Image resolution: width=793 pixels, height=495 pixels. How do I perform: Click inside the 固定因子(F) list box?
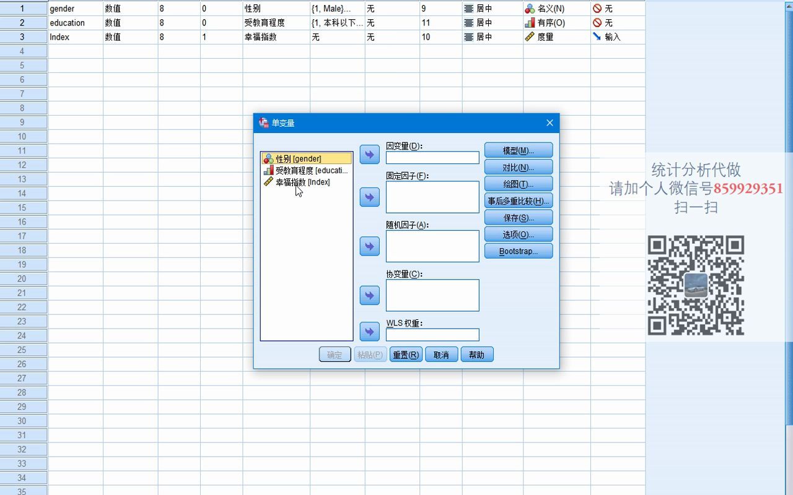pos(432,197)
